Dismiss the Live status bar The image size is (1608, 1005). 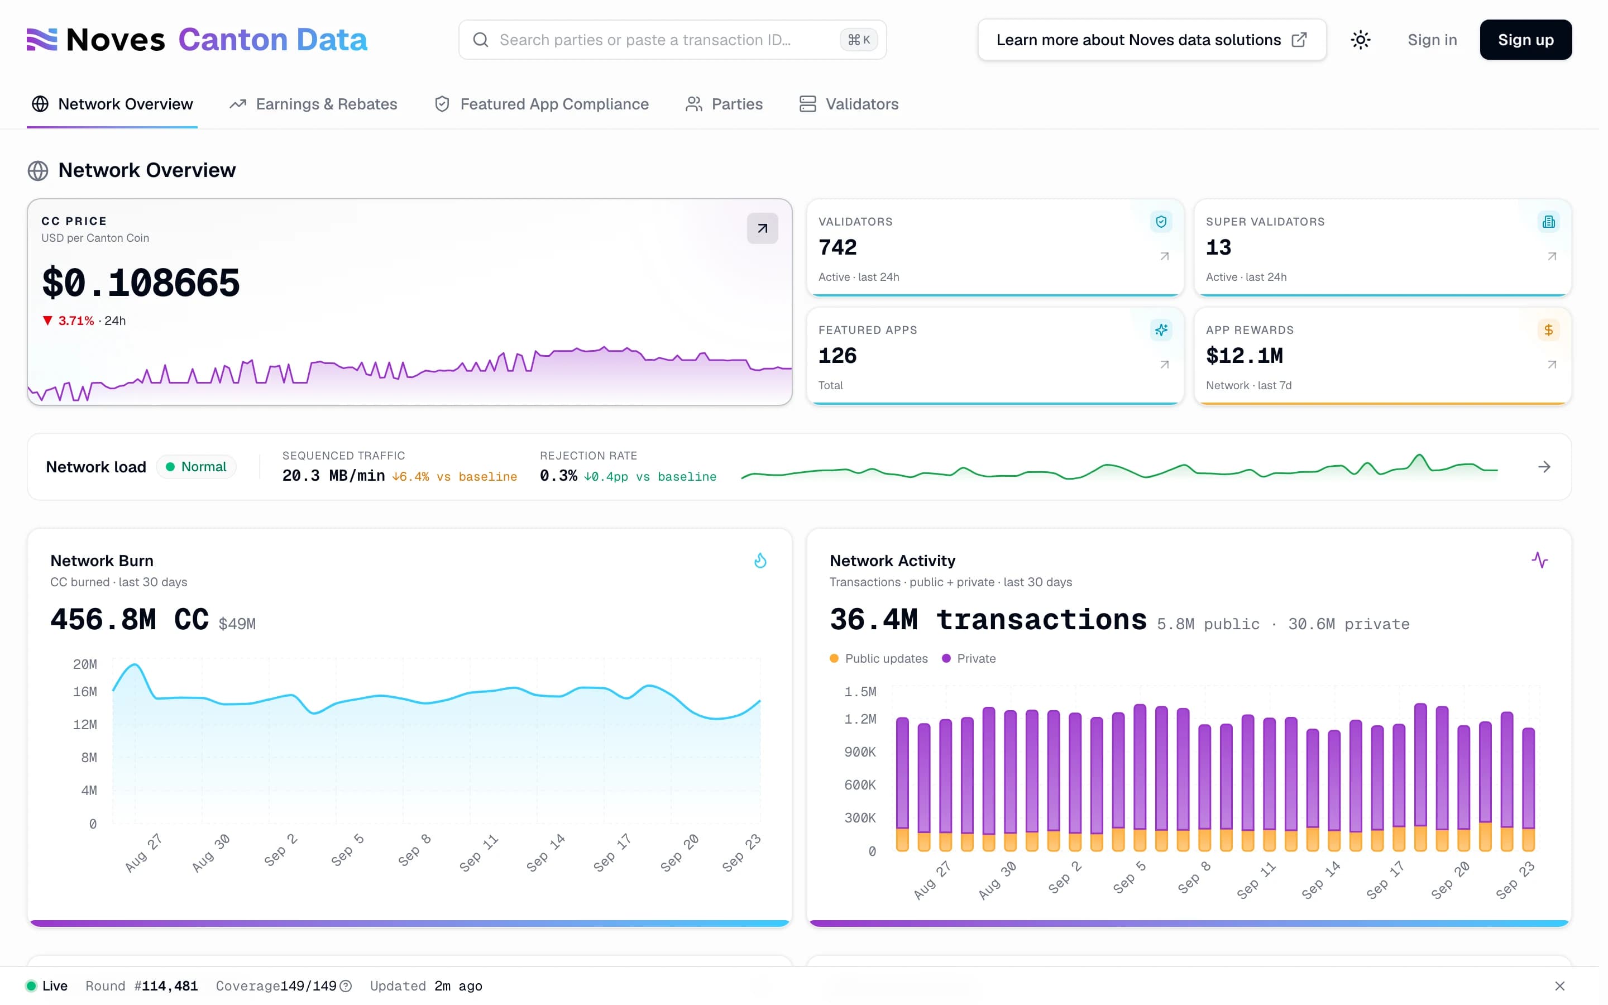point(1559,987)
